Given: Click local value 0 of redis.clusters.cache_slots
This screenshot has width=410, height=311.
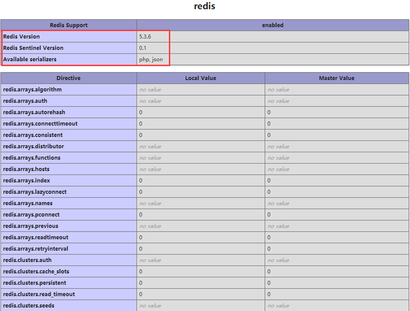Looking at the screenshot, I should point(141,272).
